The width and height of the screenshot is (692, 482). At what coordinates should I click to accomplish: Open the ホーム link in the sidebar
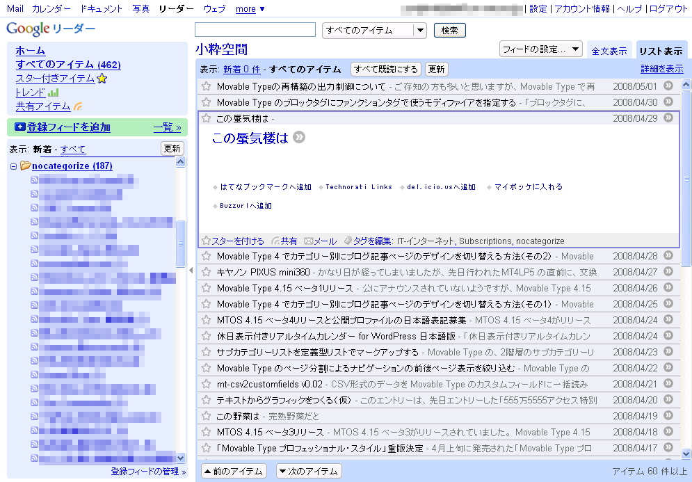pos(31,51)
